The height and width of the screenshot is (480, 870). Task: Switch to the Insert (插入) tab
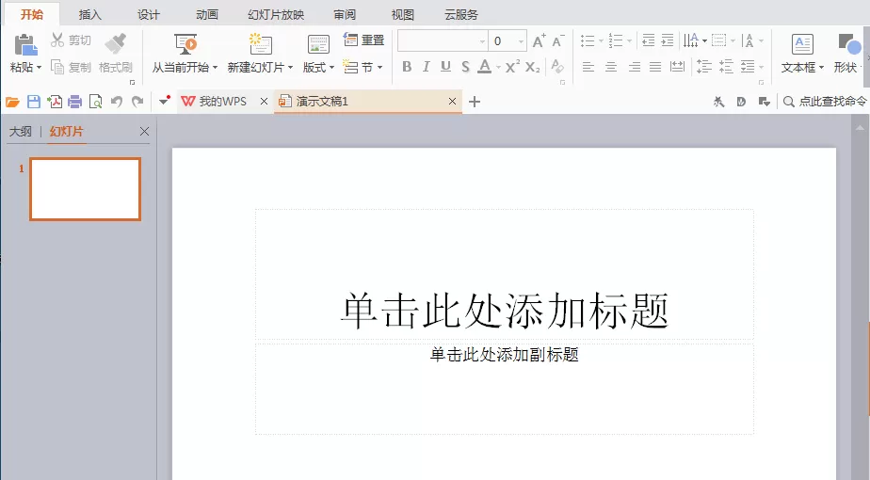(x=89, y=15)
